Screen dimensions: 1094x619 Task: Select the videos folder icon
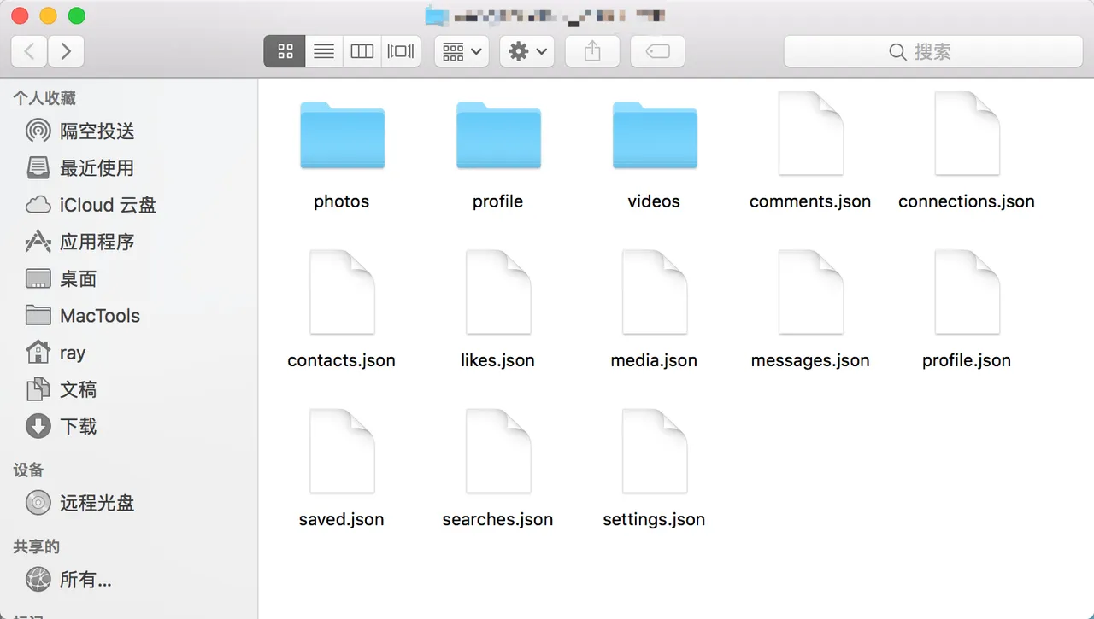click(x=655, y=135)
